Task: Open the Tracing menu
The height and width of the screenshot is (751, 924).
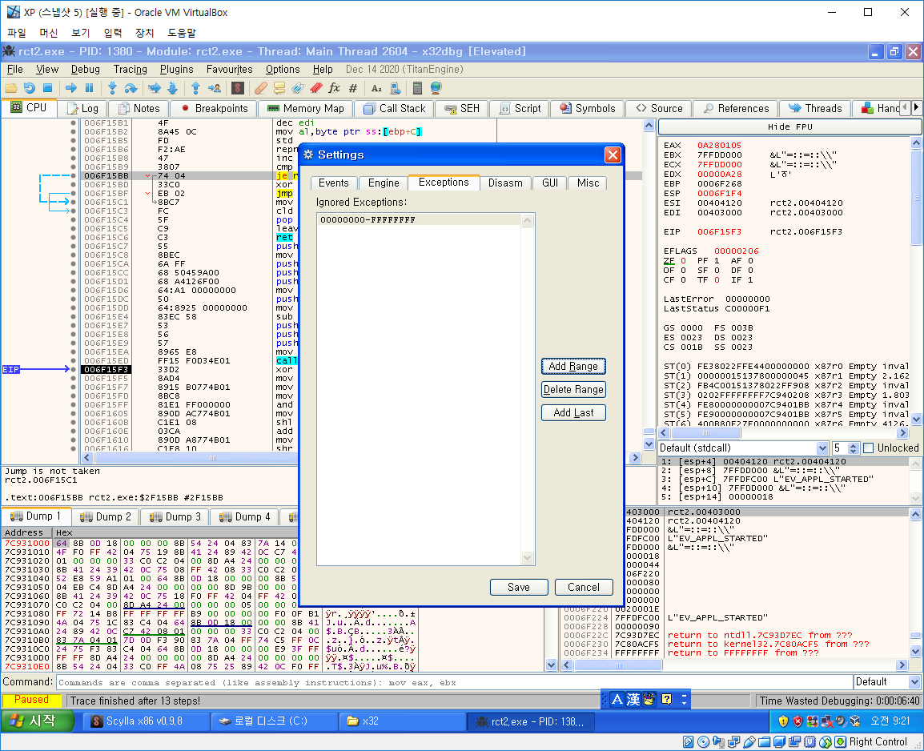Action: pos(131,70)
